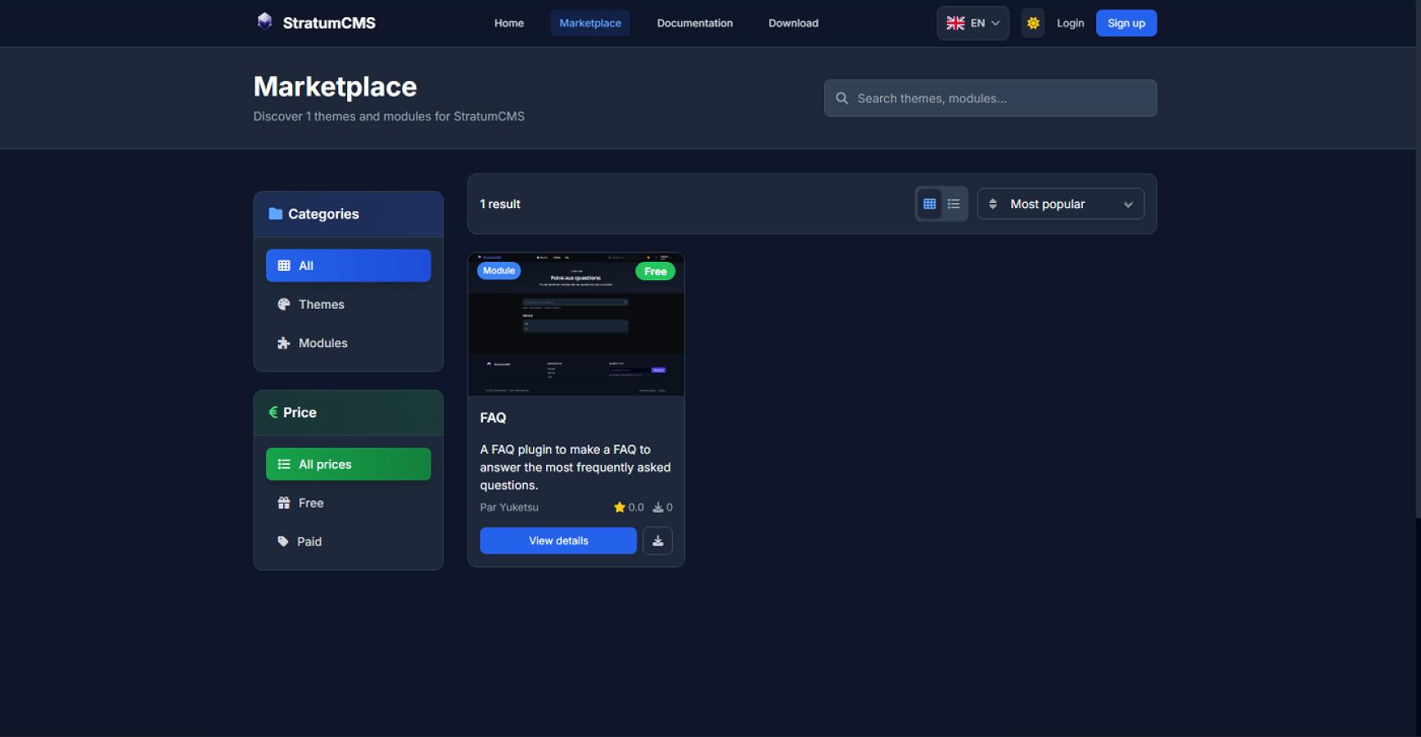Go to the Download page
Screen dimensions: 1421x737
click(x=792, y=23)
